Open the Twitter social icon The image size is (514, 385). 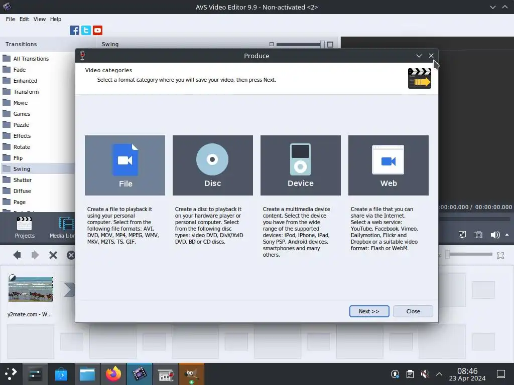click(86, 31)
